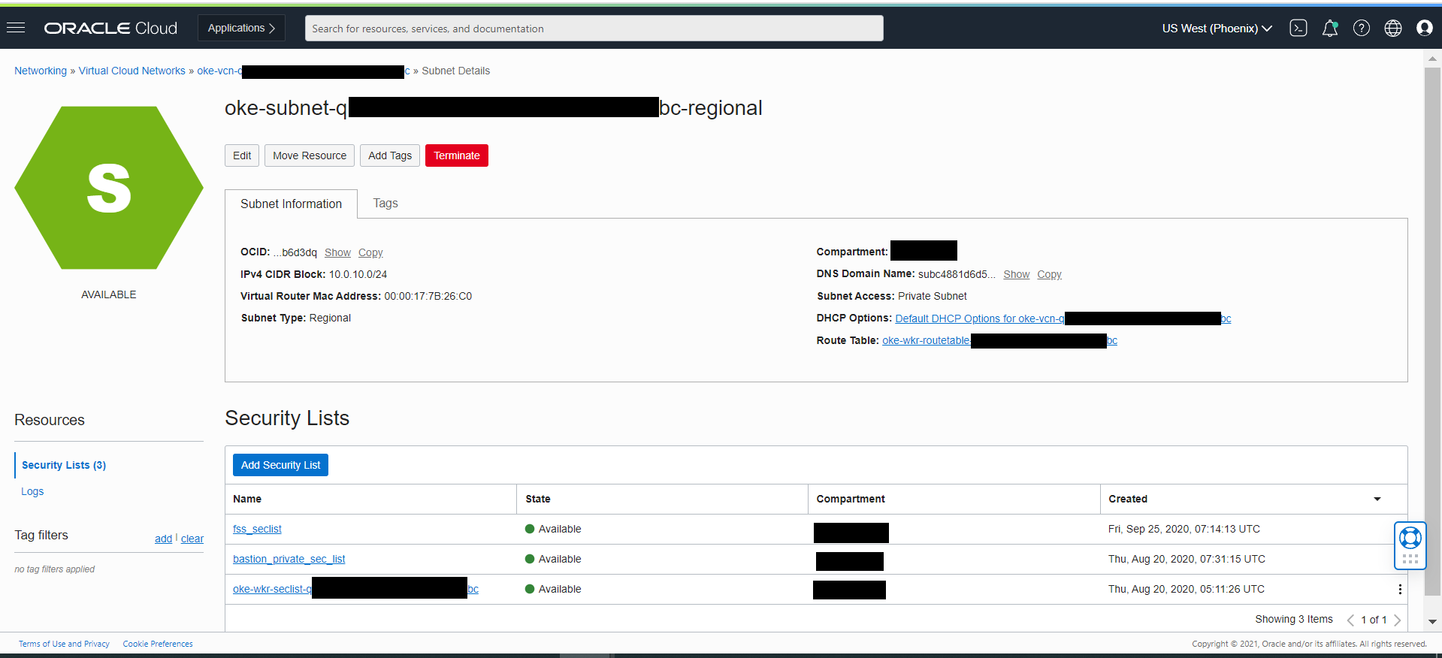The width and height of the screenshot is (1442, 658).
Task: Go to the previous security lists page
Action: pyautogui.click(x=1350, y=620)
